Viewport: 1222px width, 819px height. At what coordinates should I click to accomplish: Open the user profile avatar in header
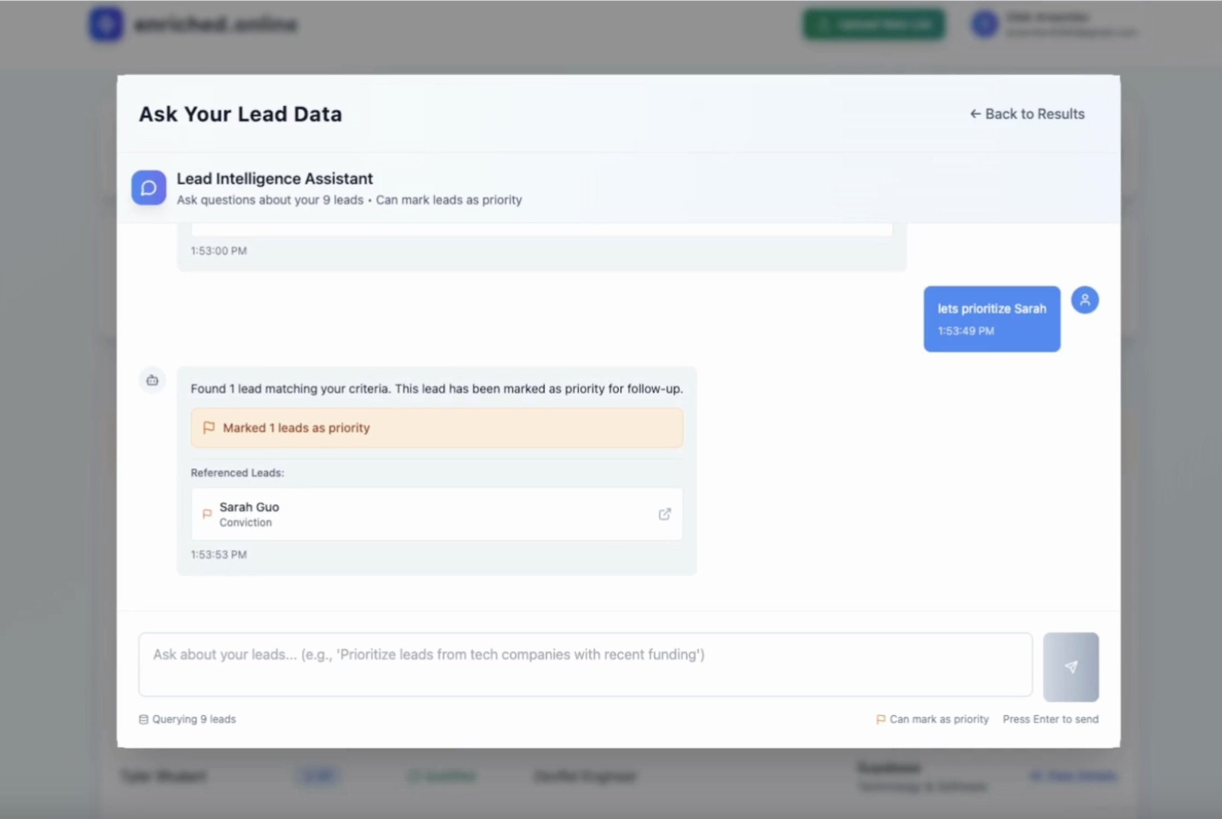(x=984, y=24)
